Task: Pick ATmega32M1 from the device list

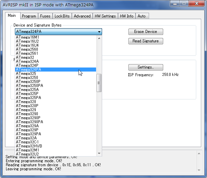Action: (56, 150)
